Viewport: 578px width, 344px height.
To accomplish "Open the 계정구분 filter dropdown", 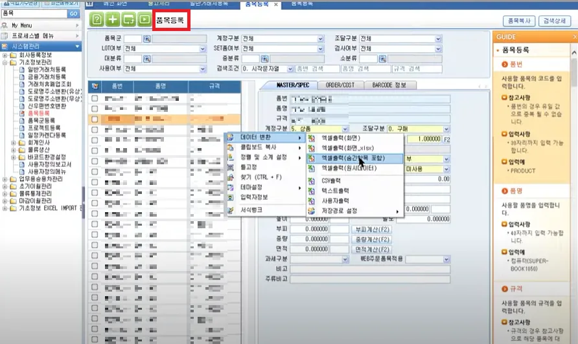I will (283, 39).
